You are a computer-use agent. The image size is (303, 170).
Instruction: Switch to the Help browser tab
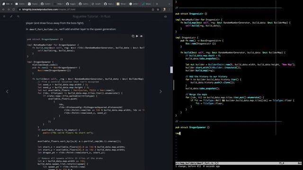click(58, 4)
